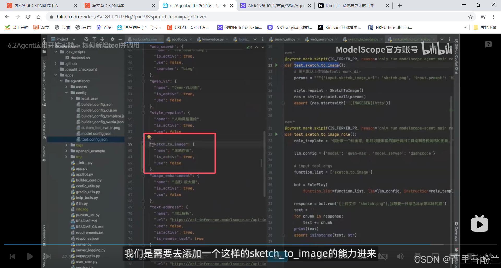Collapse the config folder
This screenshot has width=501, height=268.
(66, 93)
